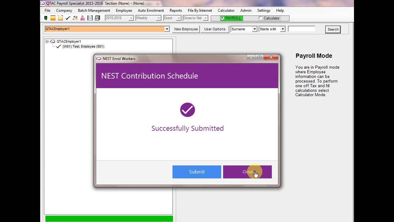Click the pink single-person toolbar icon

[82, 18]
